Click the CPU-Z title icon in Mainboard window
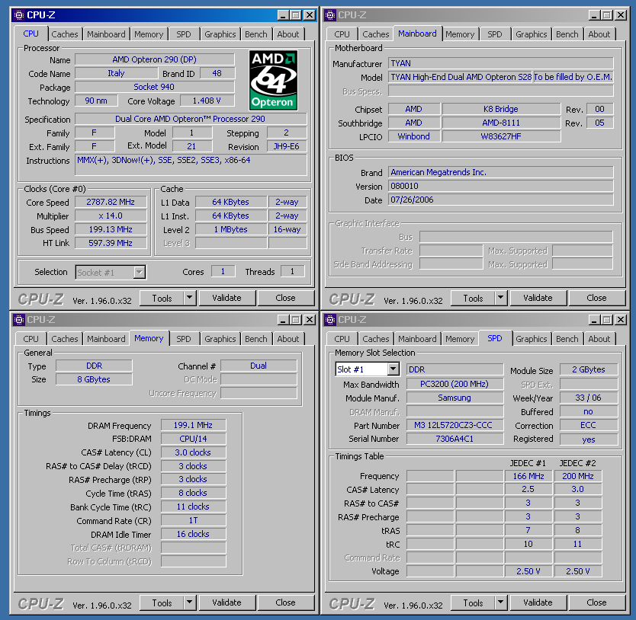This screenshot has height=620, width=636. pos(330,15)
